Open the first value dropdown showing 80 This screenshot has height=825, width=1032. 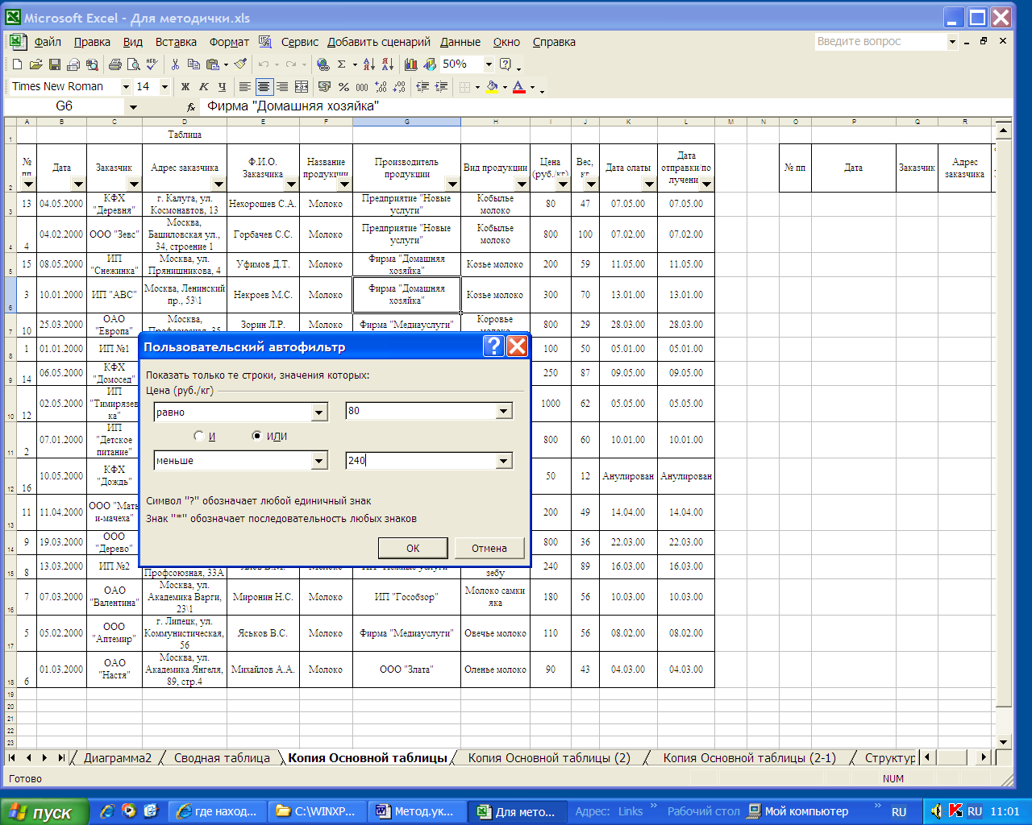coord(504,411)
